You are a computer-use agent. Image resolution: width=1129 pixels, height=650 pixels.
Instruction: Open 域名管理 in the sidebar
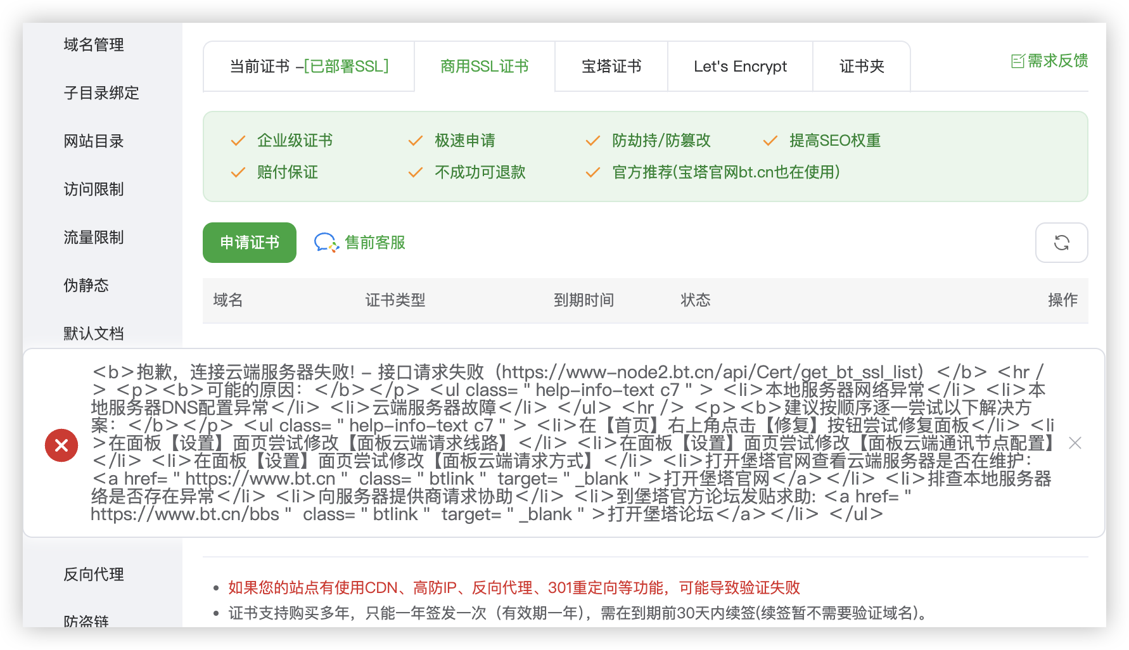pyautogui.click(x=94, y=45)
